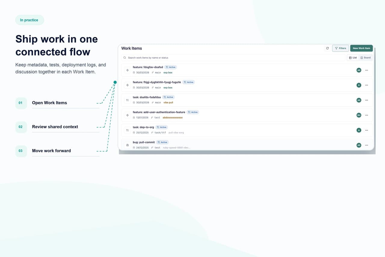The height and width of the screenshot is (257, 385).
Task: Open more options for task: dsafds-fsdafdsa
Action: tap(366, 100)
